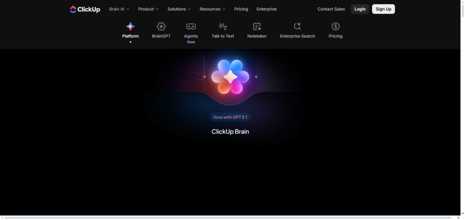This screenshot has height=220, width=465.
Task: Open the Talk to Text waveform icon
Action: click(223, 27)
